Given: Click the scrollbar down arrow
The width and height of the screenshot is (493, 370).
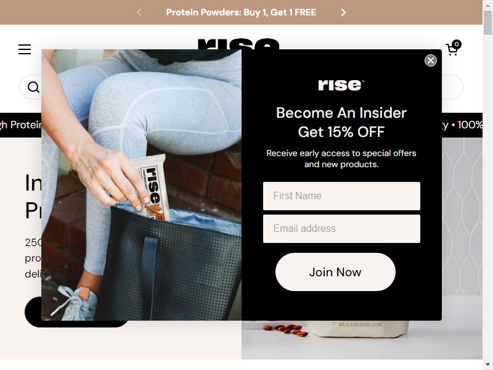Looking at the screenshot, I should (x=487, y=366).
